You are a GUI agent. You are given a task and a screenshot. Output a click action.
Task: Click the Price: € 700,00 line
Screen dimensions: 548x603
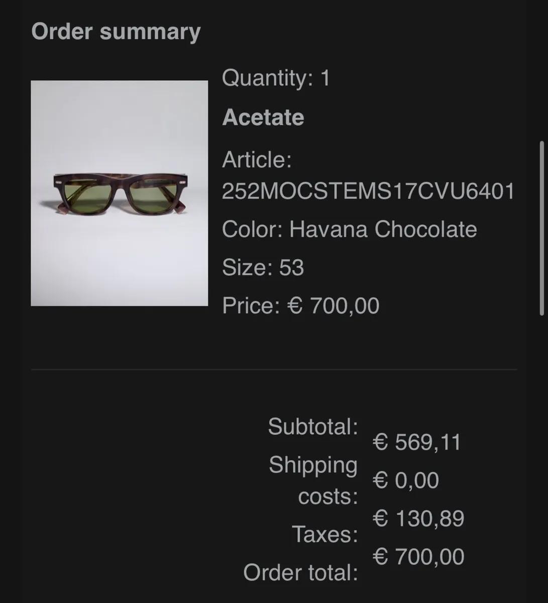300,306
